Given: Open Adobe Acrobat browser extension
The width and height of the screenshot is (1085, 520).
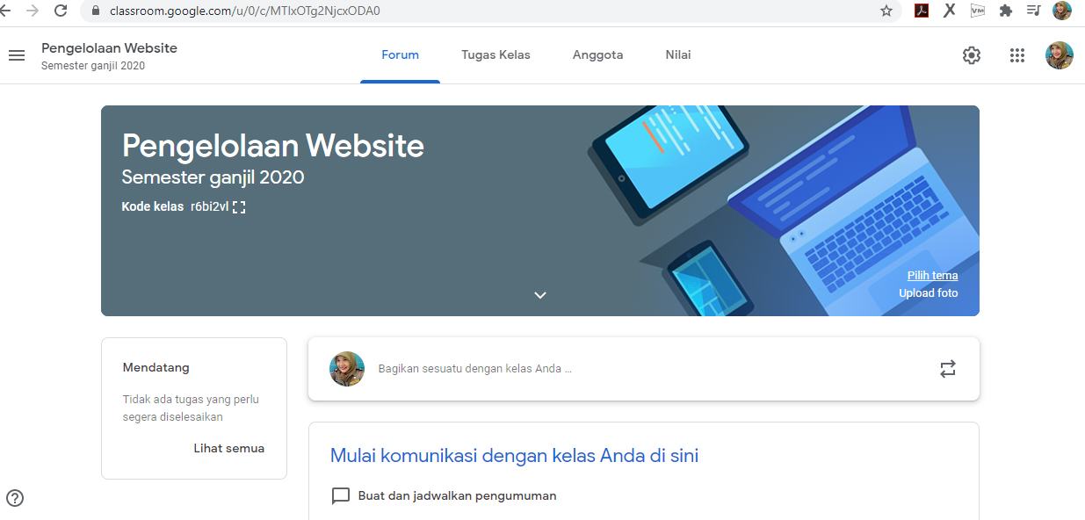Looking at the screenshot, I should [922, 11].
